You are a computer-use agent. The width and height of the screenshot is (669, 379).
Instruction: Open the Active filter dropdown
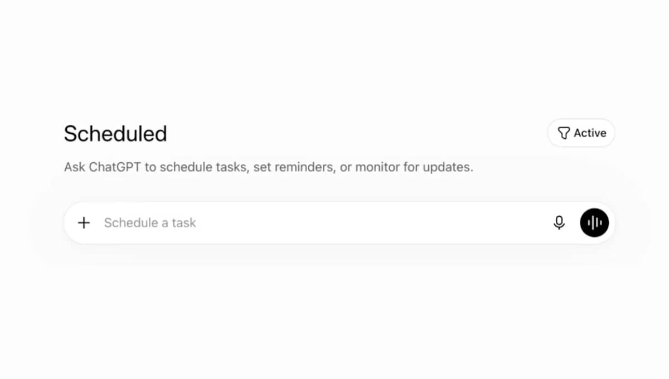[581, 133]
